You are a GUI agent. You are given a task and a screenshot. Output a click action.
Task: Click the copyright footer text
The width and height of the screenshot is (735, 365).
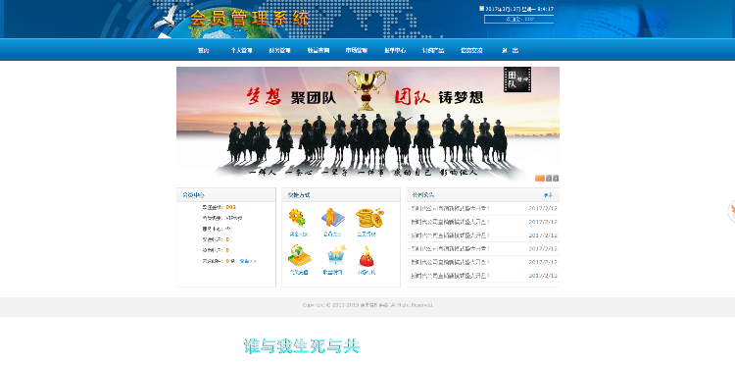[367, 305]
